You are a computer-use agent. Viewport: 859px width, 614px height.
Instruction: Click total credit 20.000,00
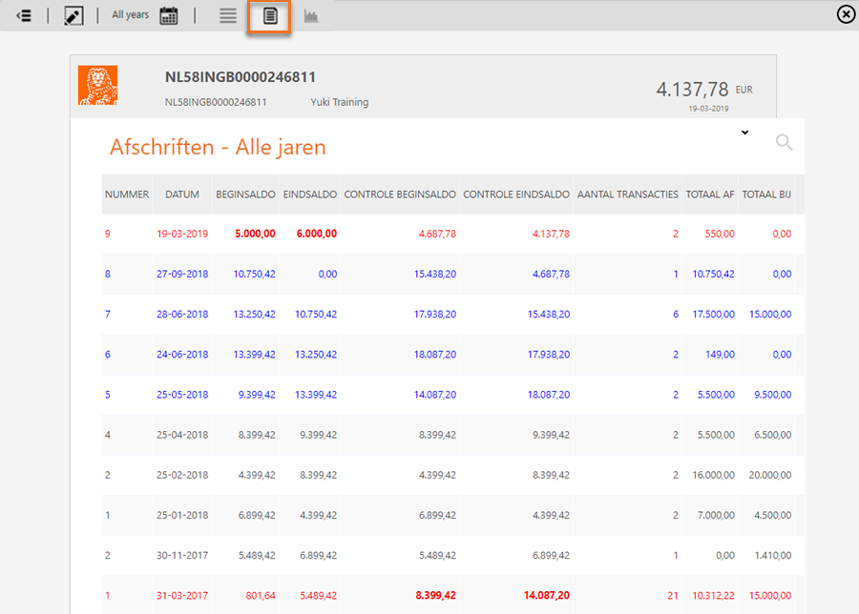click(769, 475)
